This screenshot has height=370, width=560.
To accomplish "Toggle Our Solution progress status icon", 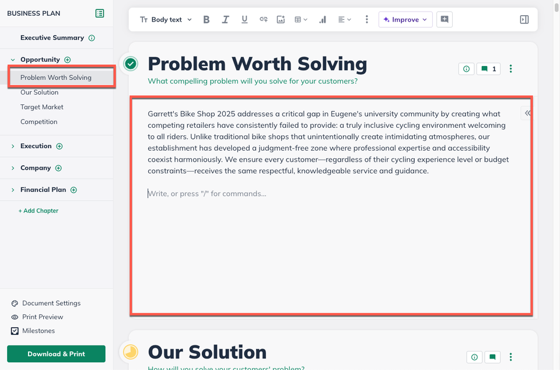I will pos(131,352).
